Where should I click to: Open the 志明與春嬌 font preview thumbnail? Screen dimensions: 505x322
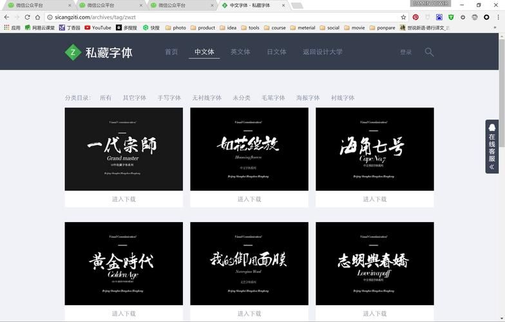pyautogui.click(x=375, y=263)
